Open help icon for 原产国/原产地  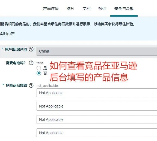pos(31,49)
